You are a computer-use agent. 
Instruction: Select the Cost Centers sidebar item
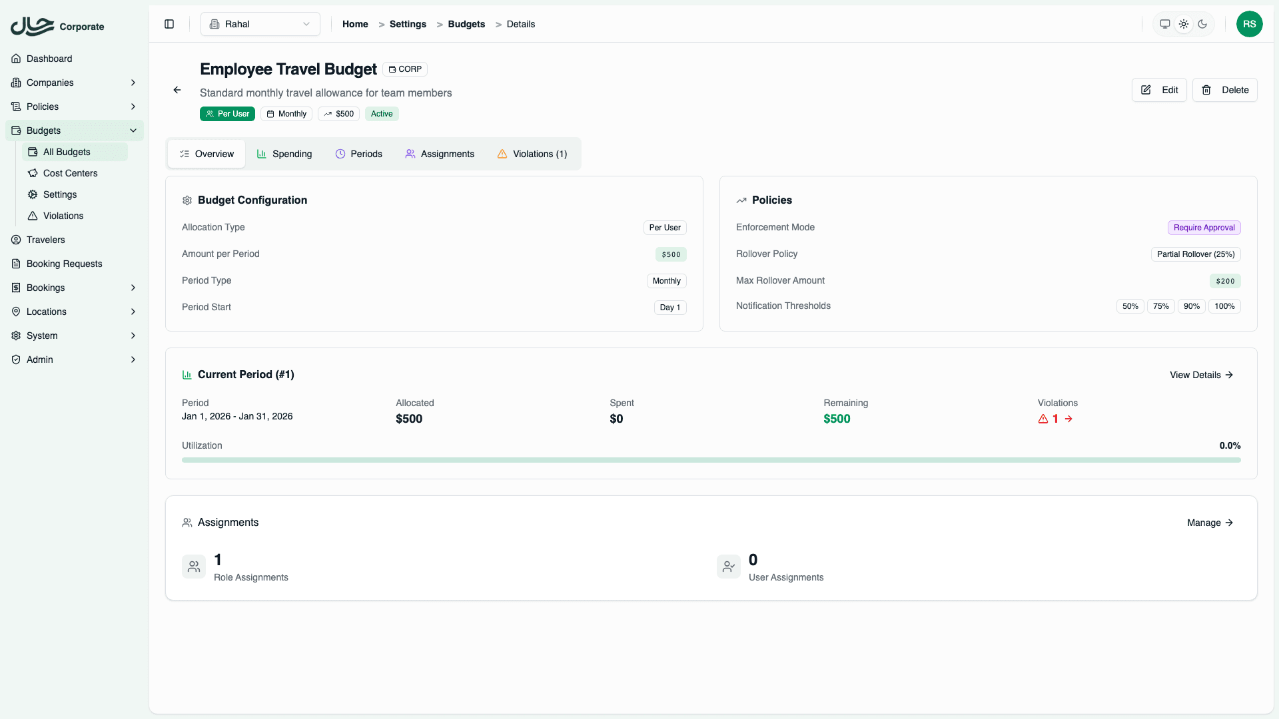coord(70,173)
